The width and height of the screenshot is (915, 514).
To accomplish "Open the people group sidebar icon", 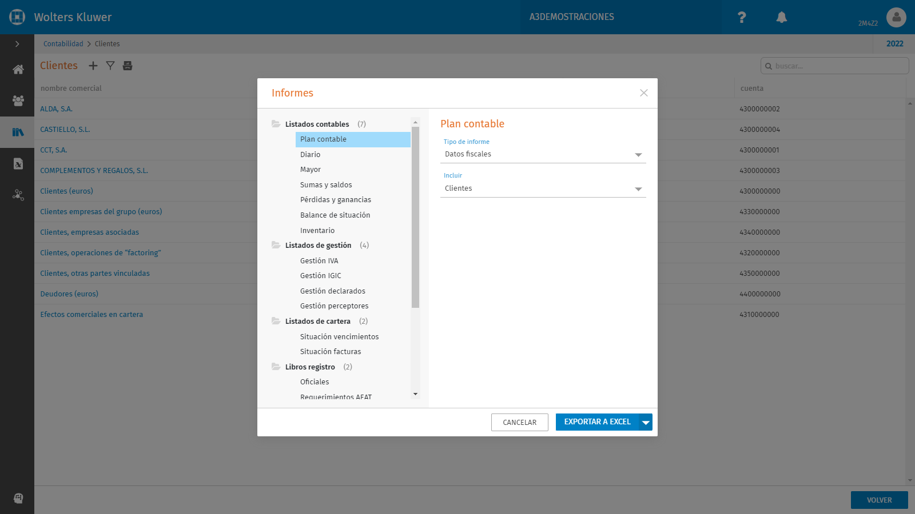I will [18, 101].
